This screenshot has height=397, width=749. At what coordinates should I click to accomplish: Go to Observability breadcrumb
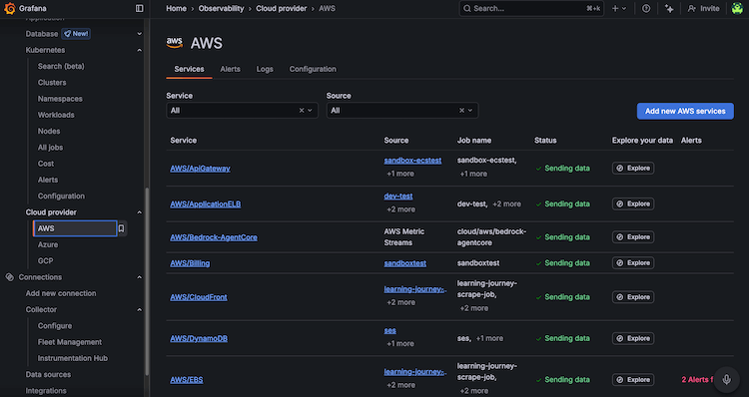(221, 9)
